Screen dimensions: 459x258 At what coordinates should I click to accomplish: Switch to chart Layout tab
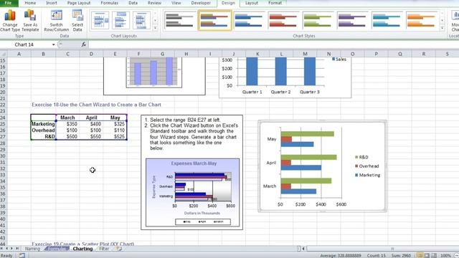pyautogui.click(x=252, y=3)
